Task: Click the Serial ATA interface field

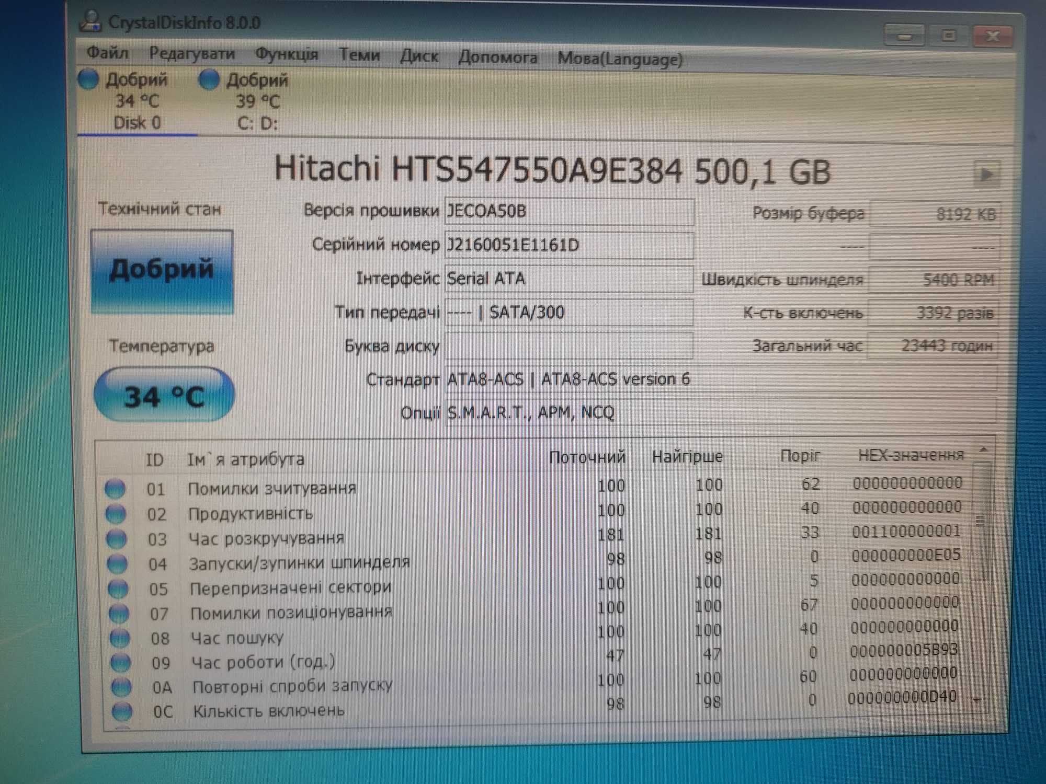Action: click(569, 279)
